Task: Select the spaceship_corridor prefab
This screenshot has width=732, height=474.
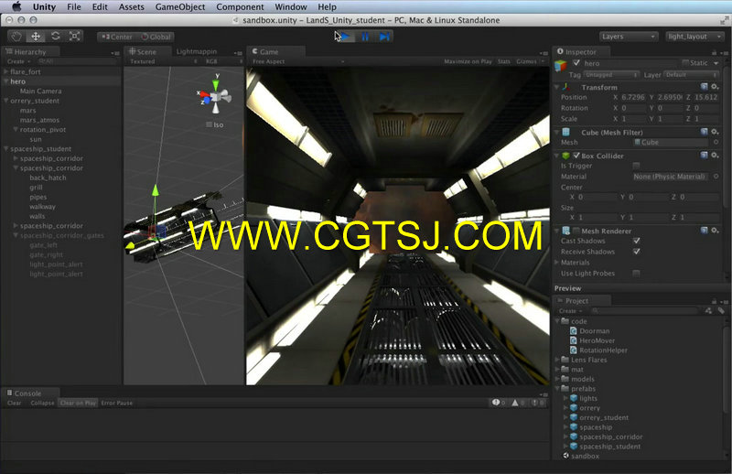Action: [x=610, y=436]
